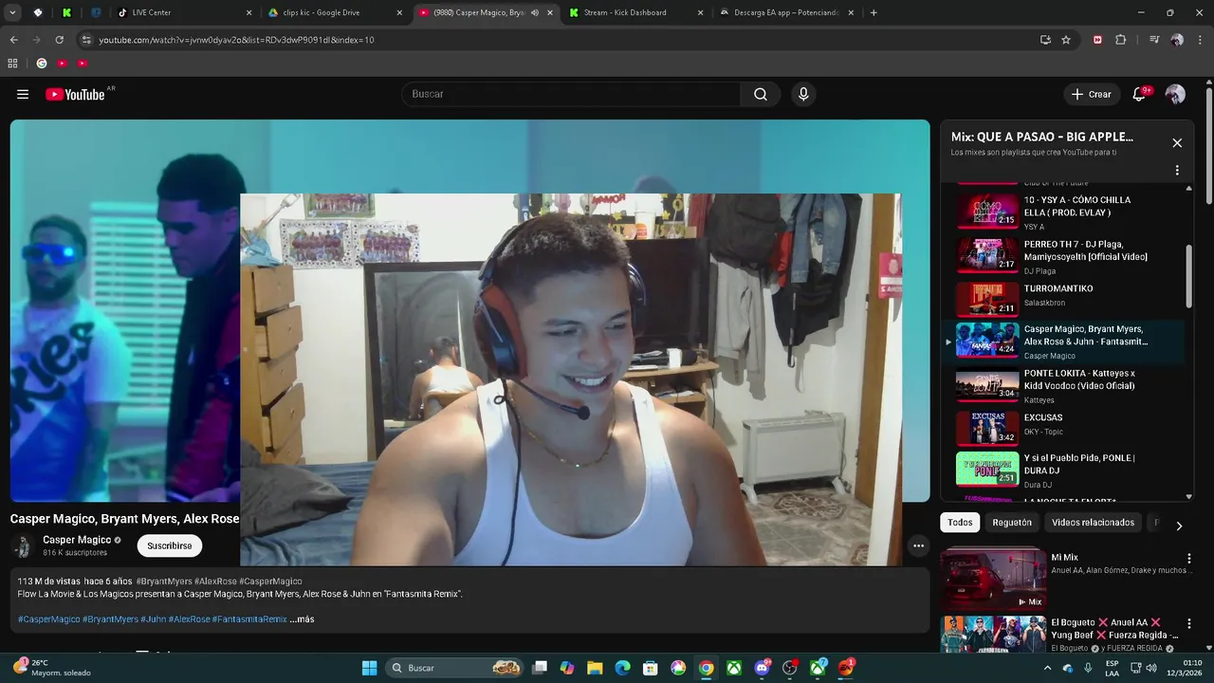Bookmark this page with the star icon
The height and width of the screenshot is (683, 1214).
coord(1066,40)
